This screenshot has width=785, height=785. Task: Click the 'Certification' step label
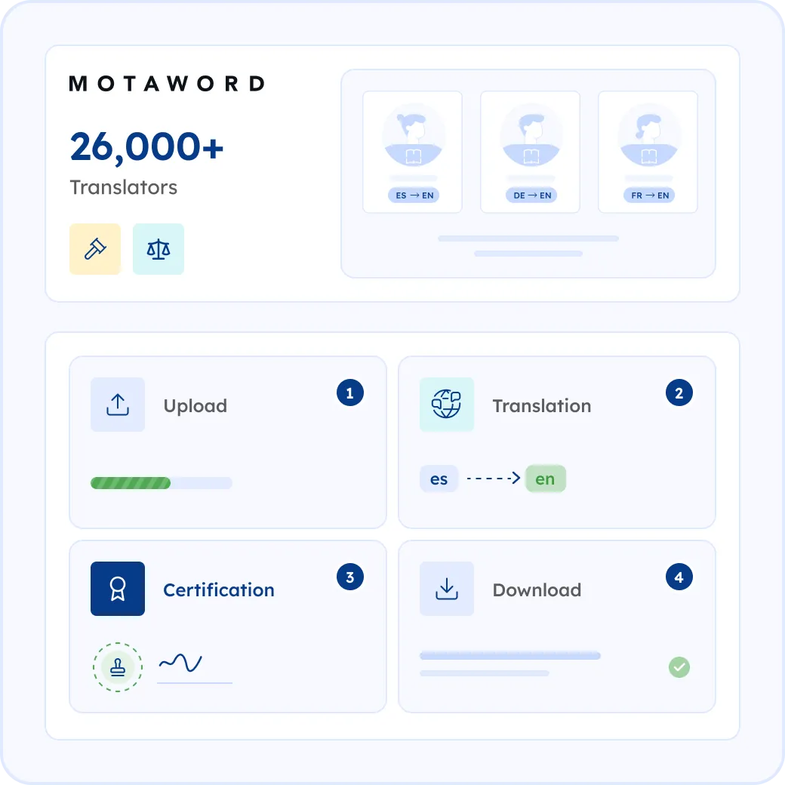[219, 590]
